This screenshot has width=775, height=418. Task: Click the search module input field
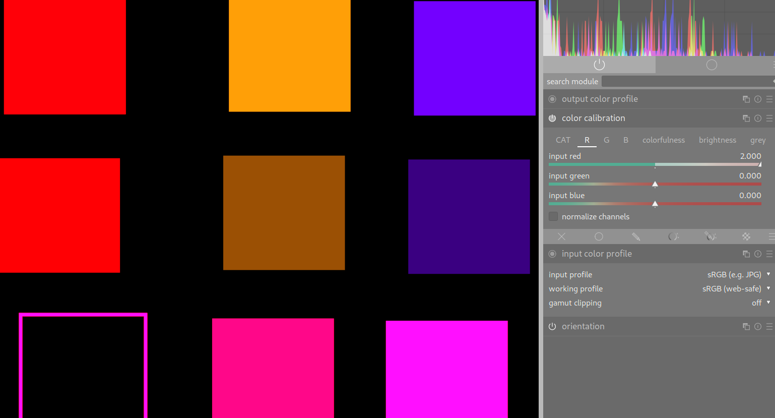(x=686, y=82)
